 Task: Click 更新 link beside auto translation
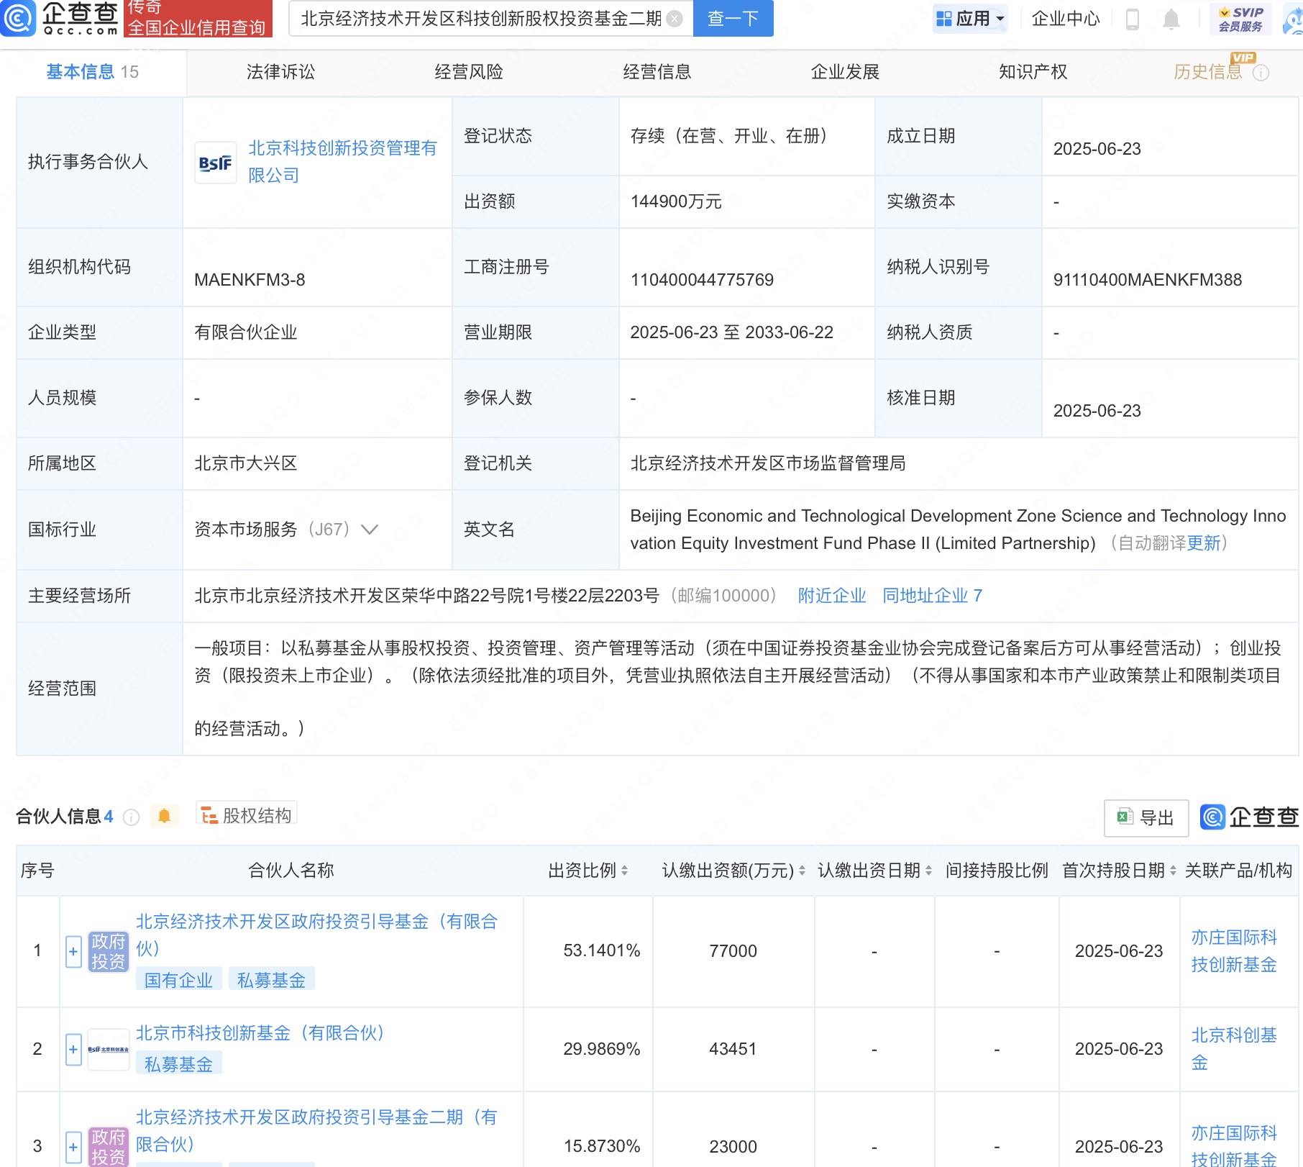pos(1204,543)
